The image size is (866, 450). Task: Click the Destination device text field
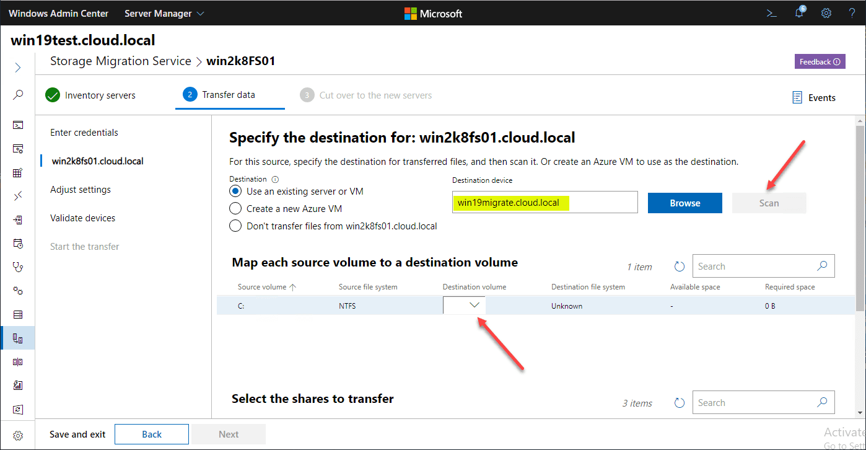click(545, 203)
